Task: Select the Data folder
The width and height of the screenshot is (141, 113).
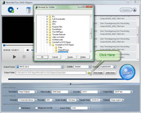Action: [x=60, y=47]
